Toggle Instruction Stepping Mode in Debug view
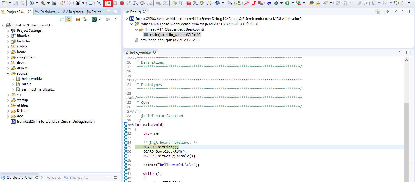 [x=387, y=12]
